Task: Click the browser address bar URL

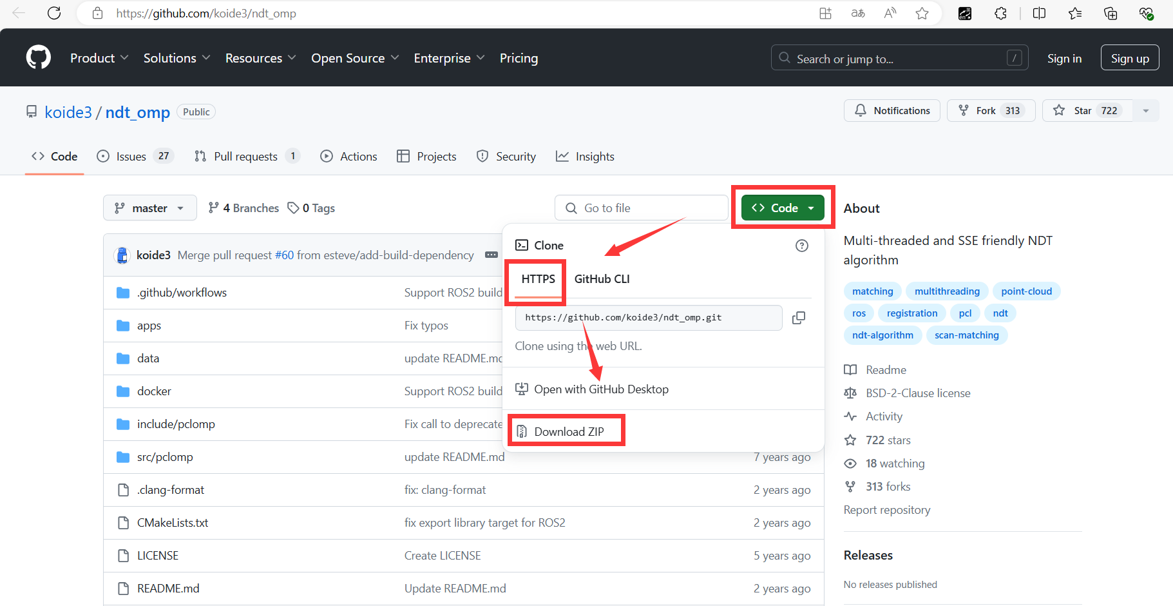Action: coord(206,13)
